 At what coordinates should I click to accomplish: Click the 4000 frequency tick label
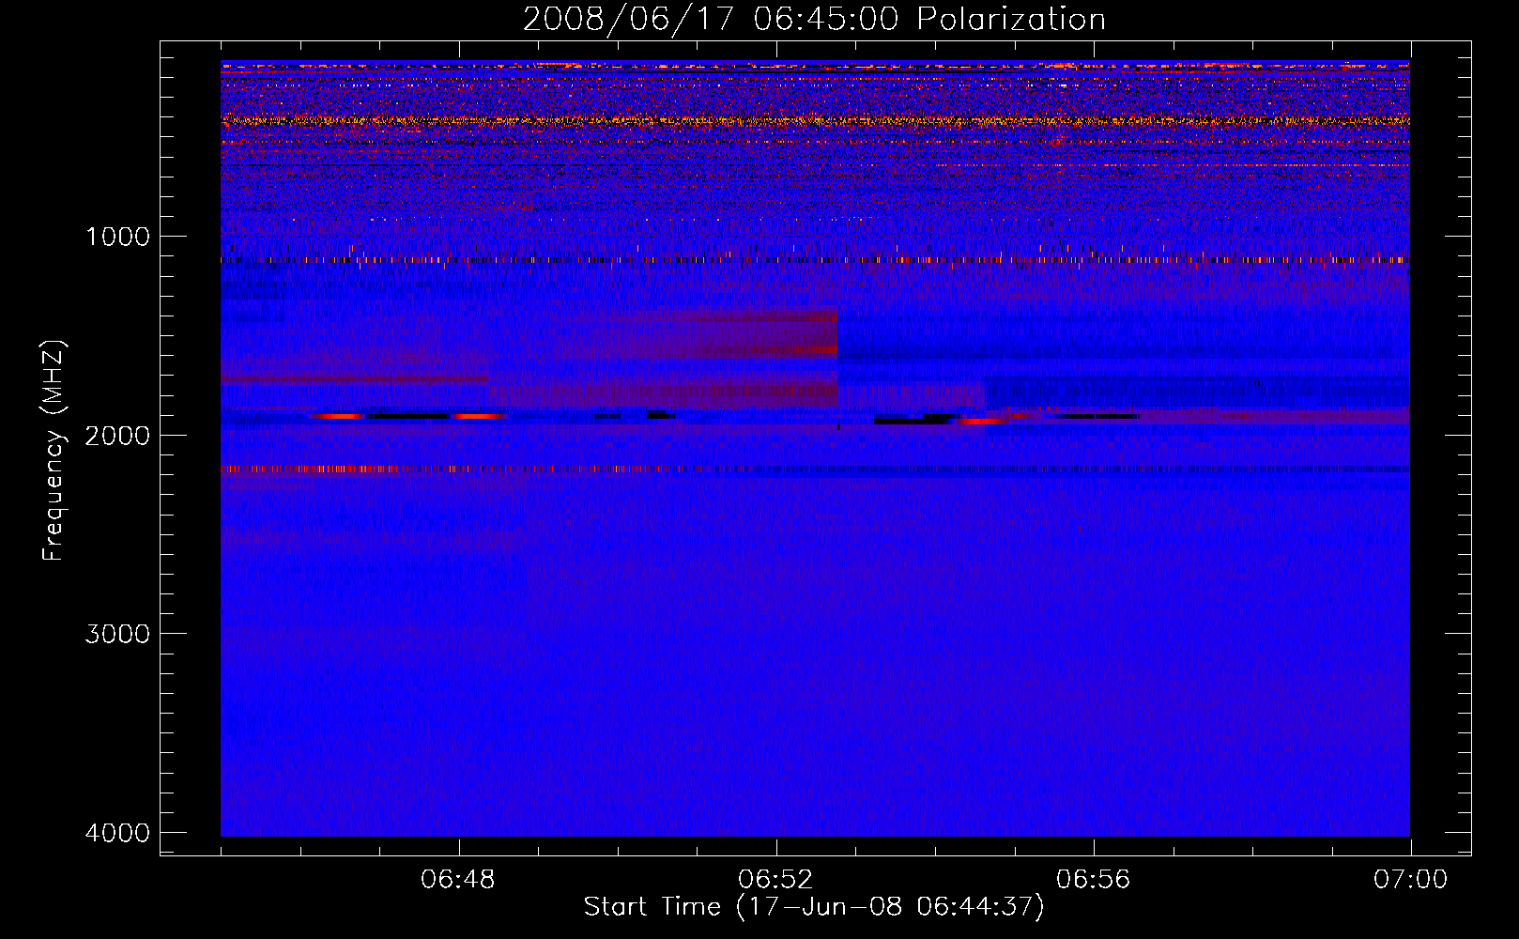(117, 832)
